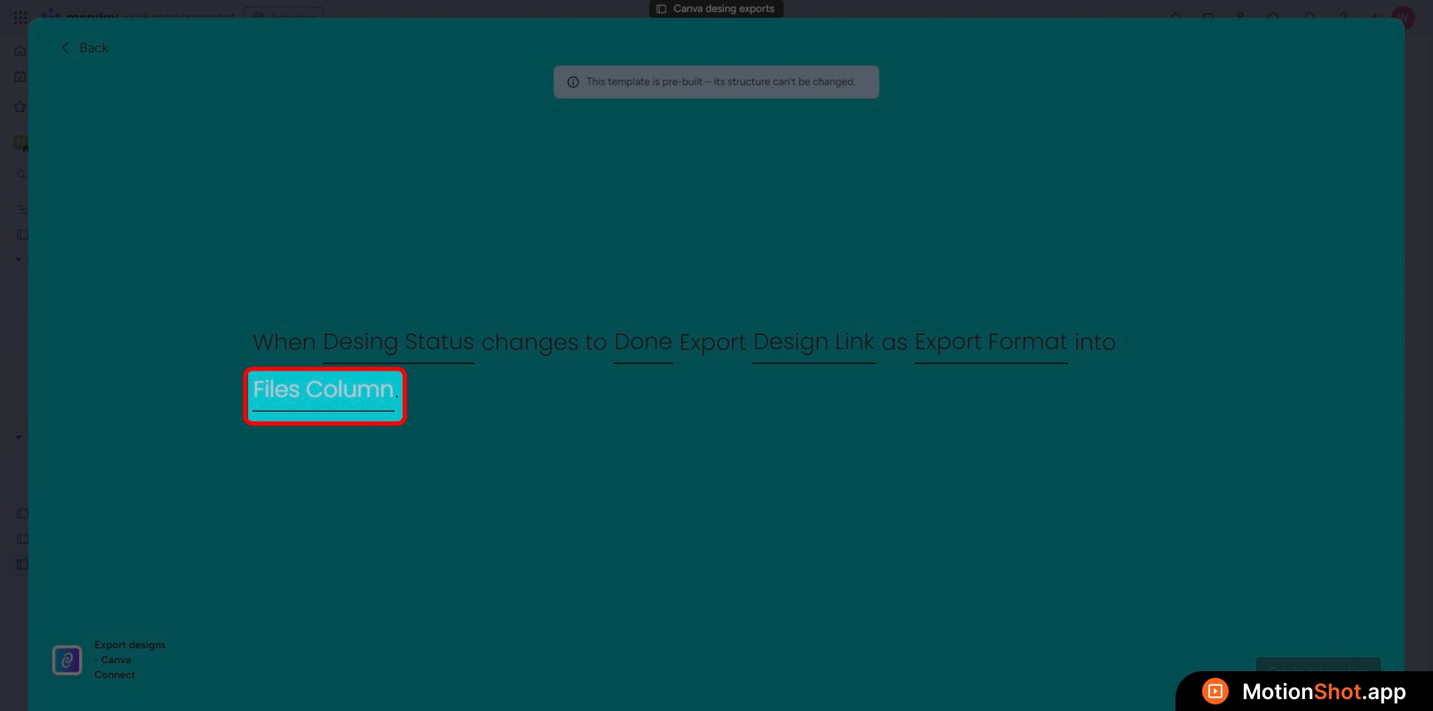Click the highlighted Files Column field
Image resolution: width=1433 pixels, height=711 pixels.
[324, 391]
